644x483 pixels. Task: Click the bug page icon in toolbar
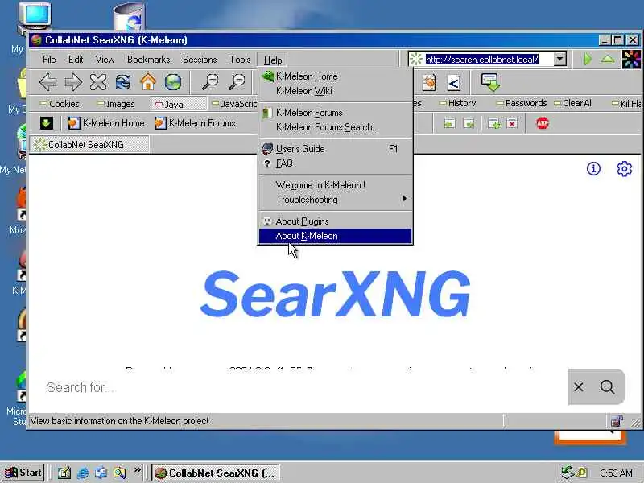pyautogui.click(x=429, y=83)
